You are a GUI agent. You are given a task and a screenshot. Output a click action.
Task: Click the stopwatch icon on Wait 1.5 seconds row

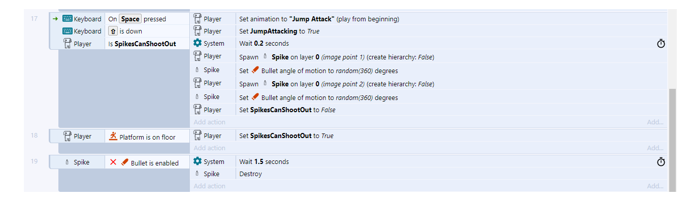[661, 162]
